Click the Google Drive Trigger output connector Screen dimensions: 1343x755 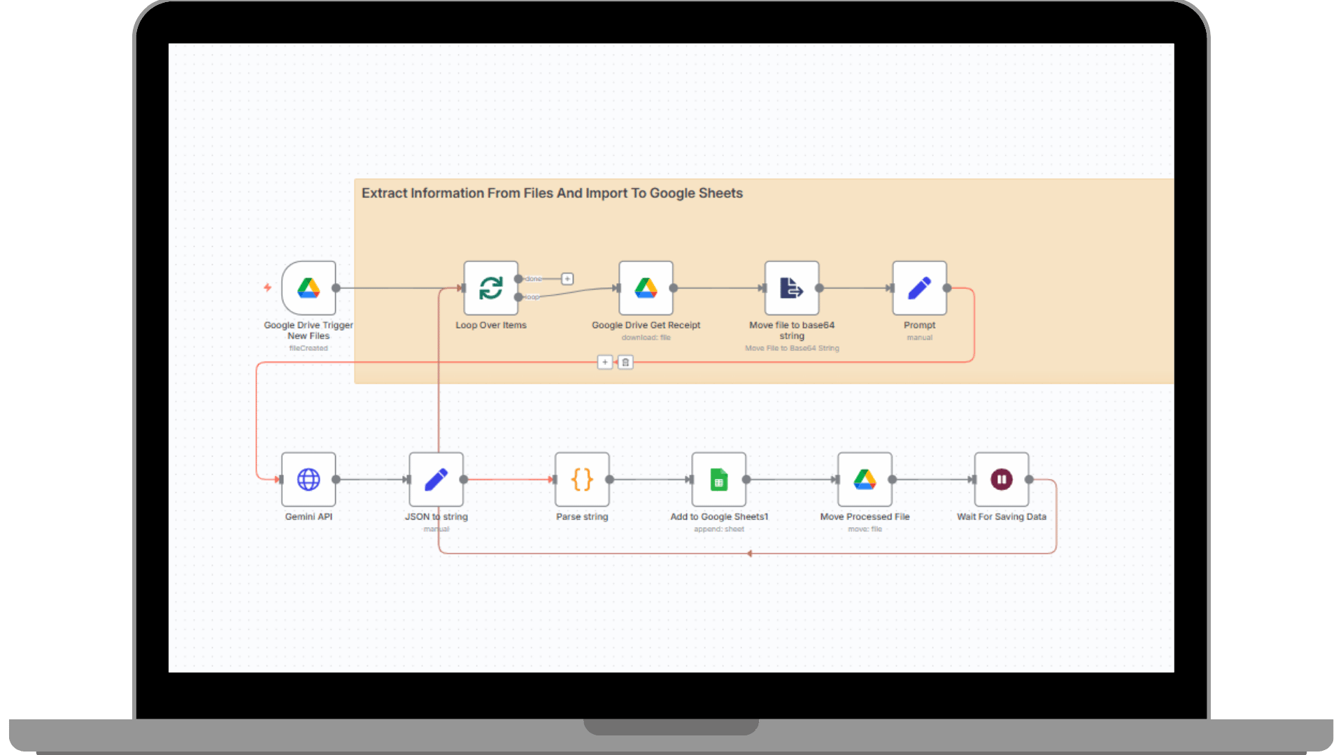[x=336, y=288]
